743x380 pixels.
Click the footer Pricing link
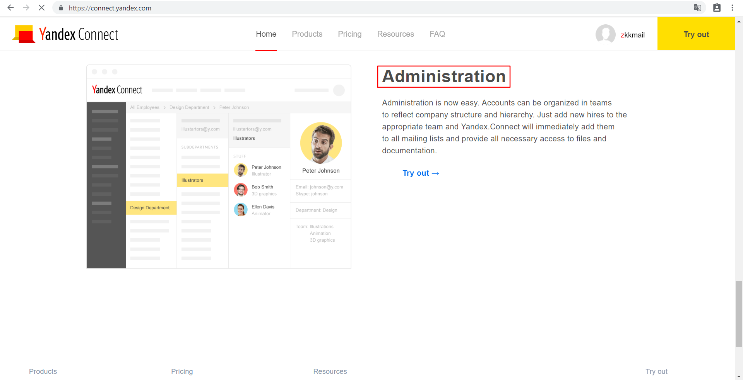[x=182, y=371]
